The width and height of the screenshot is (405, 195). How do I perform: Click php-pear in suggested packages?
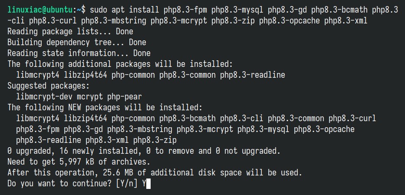coord(125,96)
